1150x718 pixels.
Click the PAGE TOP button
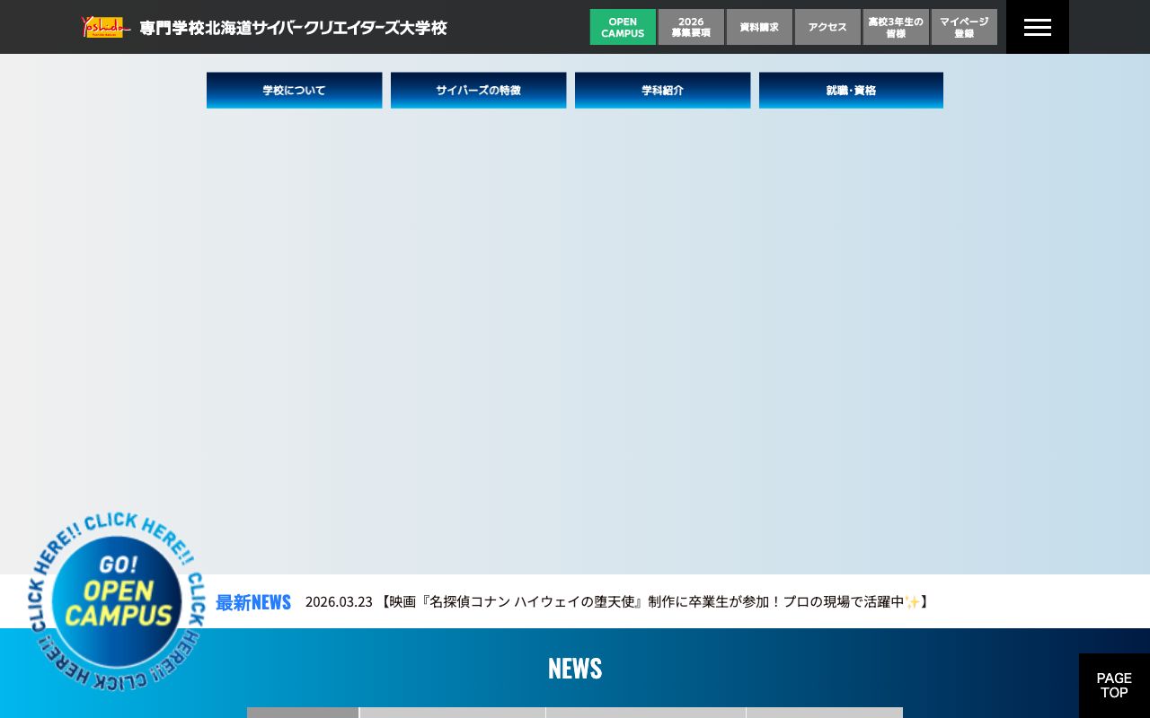pyautogui.click(x=1114, y=686)
